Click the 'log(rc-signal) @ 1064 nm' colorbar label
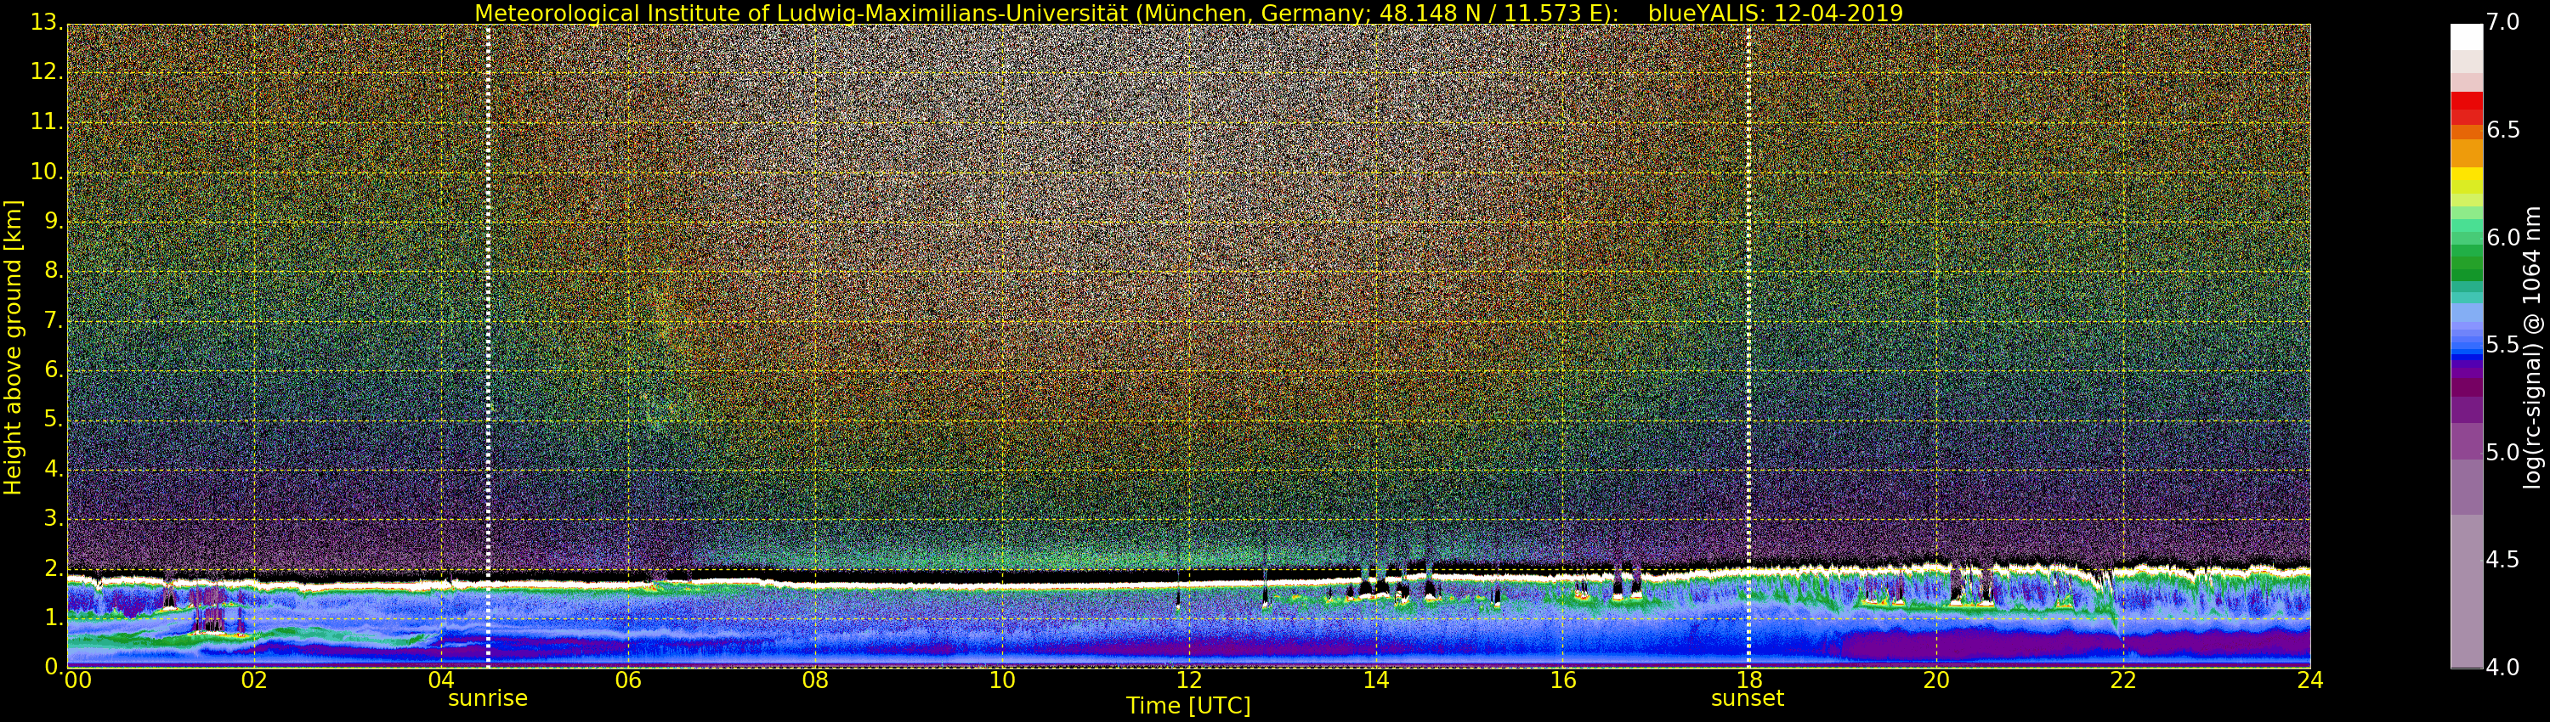This screenshot has height=722, width=2550. (x=2531, y=347)
